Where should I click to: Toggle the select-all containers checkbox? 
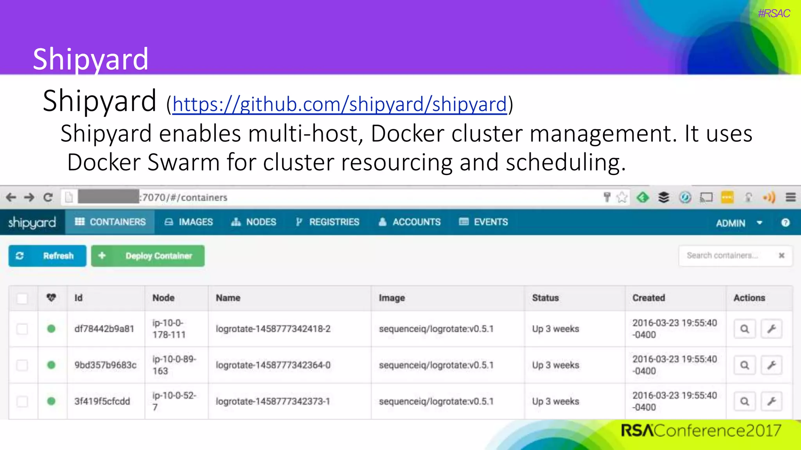click(22, 298)
